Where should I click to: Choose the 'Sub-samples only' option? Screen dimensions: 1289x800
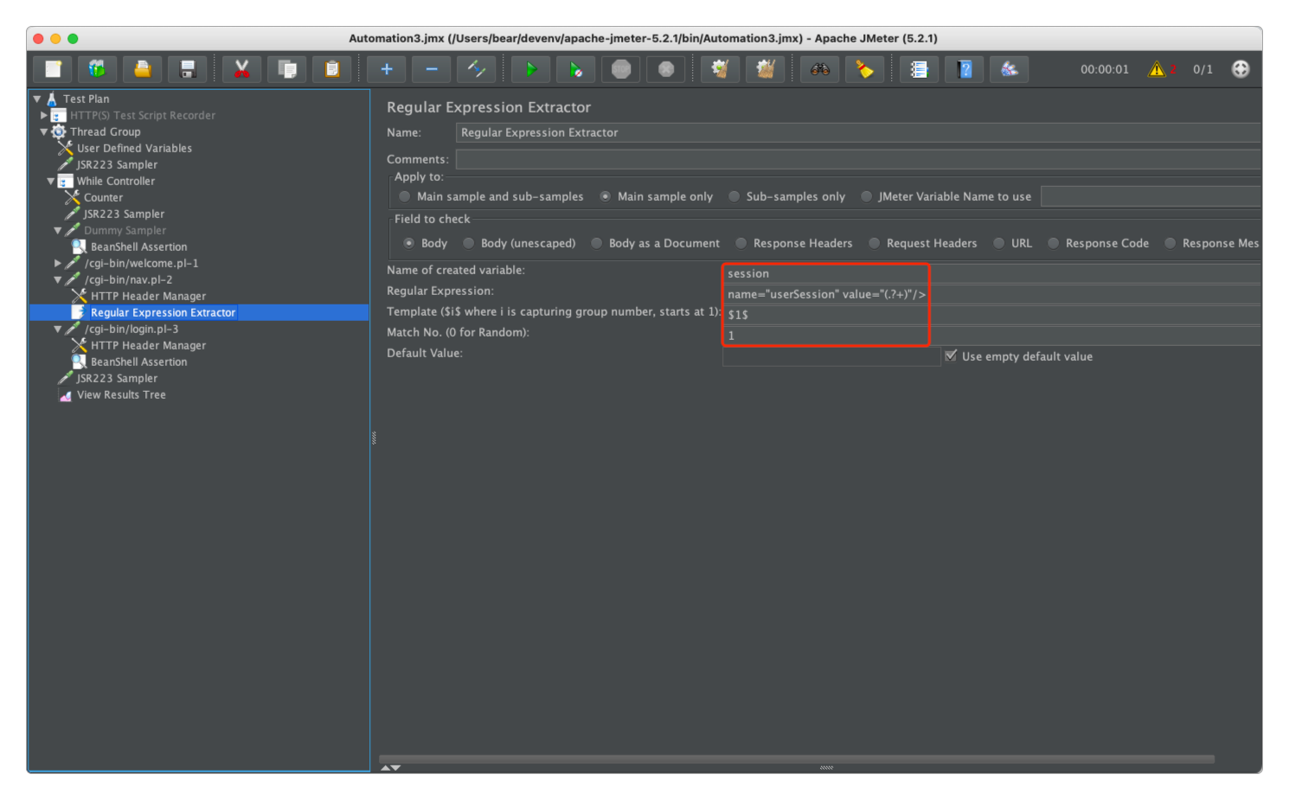734,196
